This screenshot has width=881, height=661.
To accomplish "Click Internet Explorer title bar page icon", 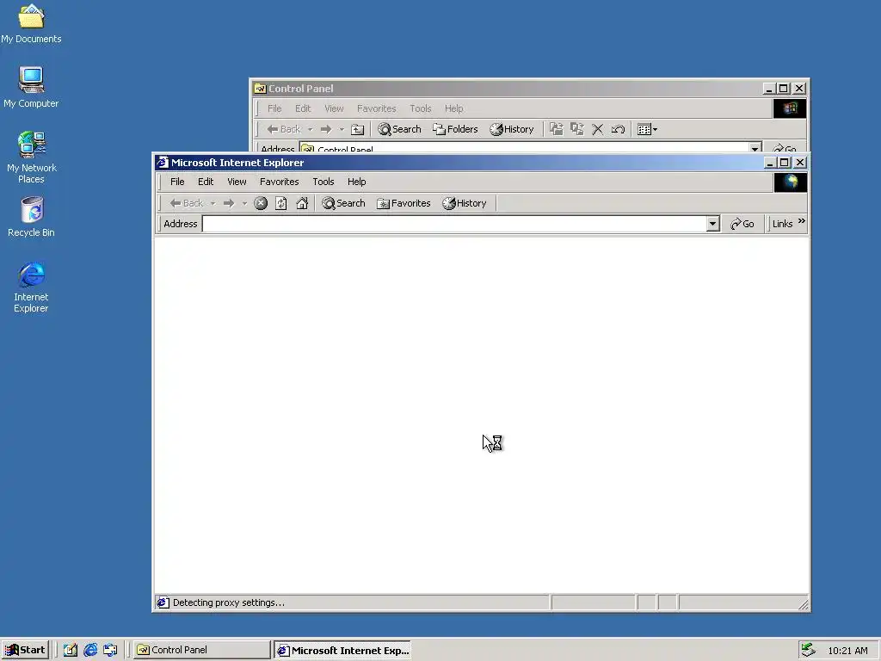I will click(163, 163).
